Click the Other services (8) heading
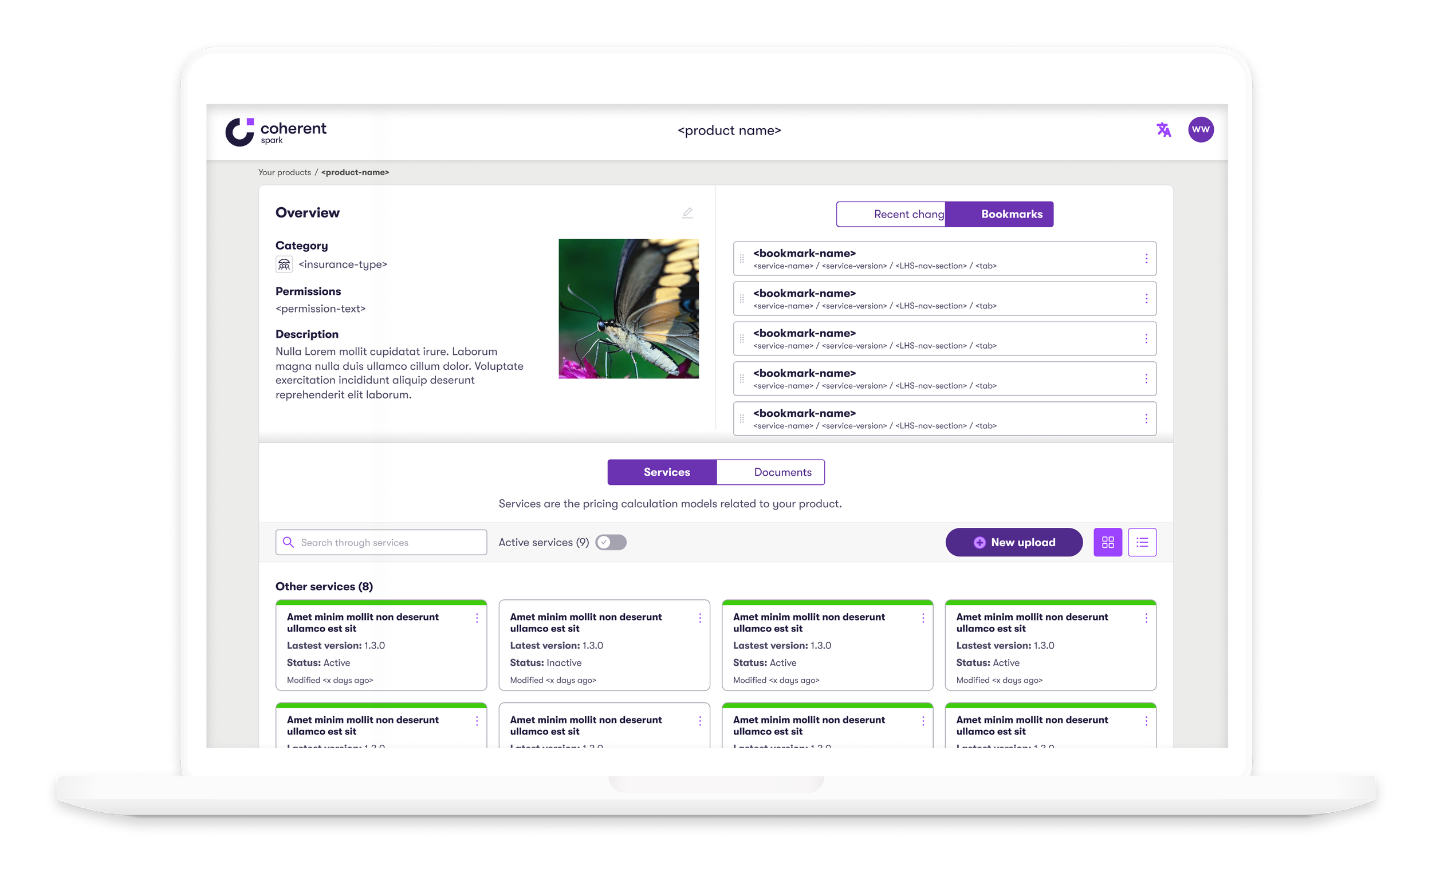 coord(324,587)
